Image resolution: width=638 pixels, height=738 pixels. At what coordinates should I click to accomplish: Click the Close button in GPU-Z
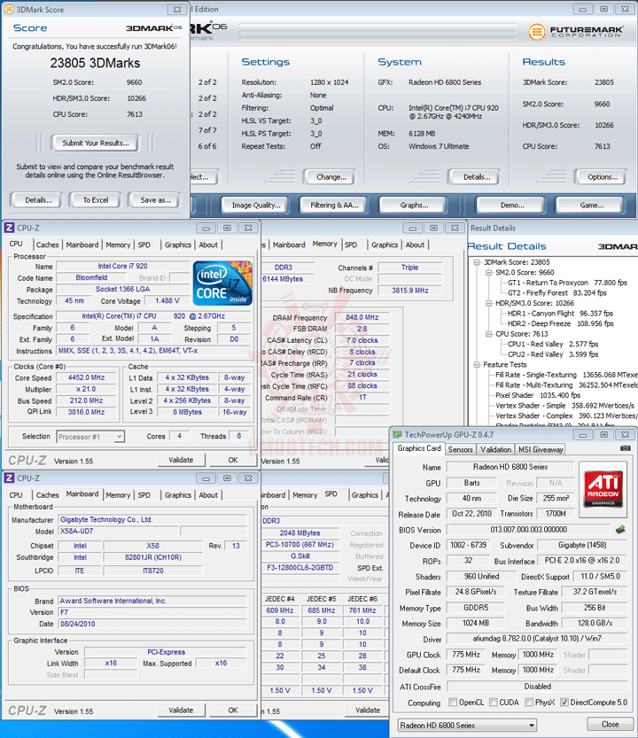pyautogui.click(x=610, y=725)
